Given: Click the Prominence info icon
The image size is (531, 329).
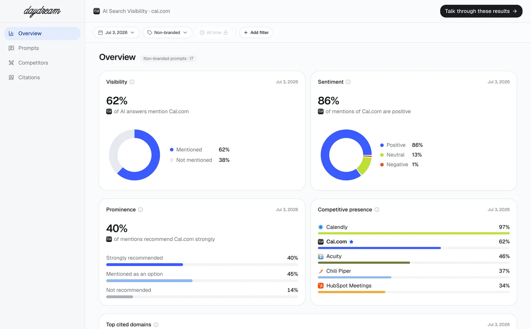Looking at the screenshot, I should (x=140, y=210).
